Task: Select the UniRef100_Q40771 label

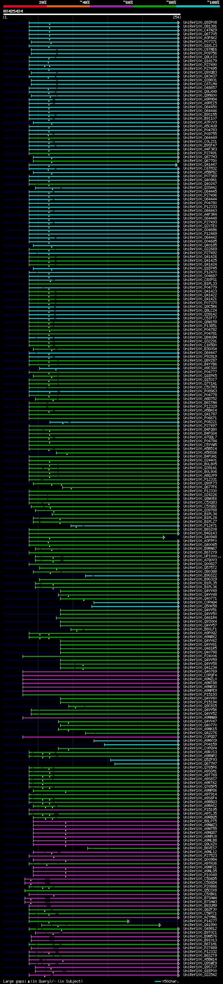Action: [x=200, y=599]
